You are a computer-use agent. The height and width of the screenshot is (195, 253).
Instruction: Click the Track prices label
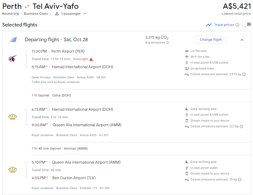[224, 25]
